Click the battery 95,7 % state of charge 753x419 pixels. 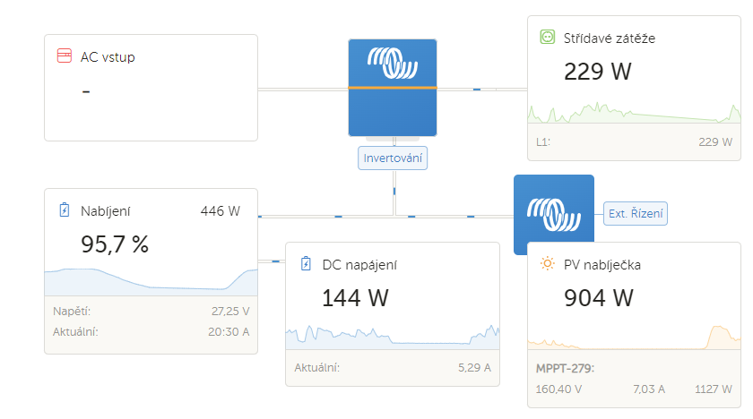(x=115, y=244)
